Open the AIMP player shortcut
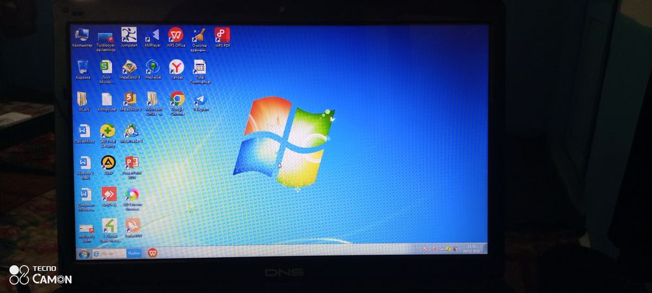Viewport: 652px width, 293px height. 108,165
